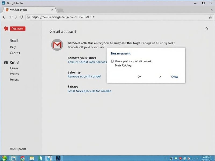Click the dark blue taskbar app icon
Viewport: 215px width, 161px height.
click(x=58, y=158)
